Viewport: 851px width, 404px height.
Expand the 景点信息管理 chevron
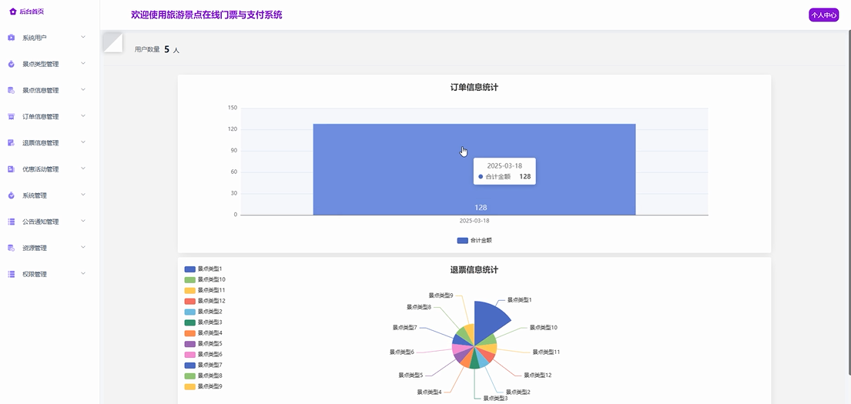click(x=83, y=89)
